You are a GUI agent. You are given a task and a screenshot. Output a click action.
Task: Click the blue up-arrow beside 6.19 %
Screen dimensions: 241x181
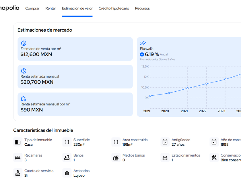(x=142, y=55)
